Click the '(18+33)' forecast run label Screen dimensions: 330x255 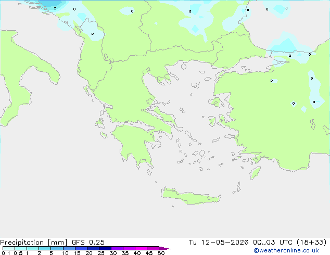(311, 243)
